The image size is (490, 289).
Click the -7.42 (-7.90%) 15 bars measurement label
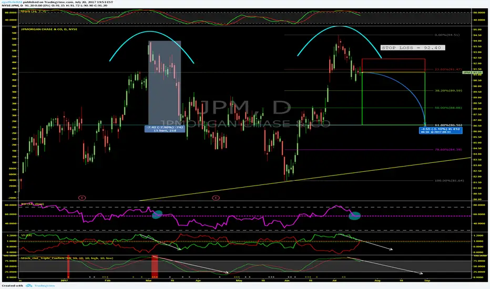tap(165, 129)
